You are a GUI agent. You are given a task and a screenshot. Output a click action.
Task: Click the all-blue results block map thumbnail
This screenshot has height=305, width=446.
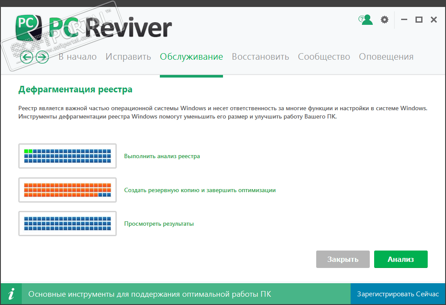(68, 224)
